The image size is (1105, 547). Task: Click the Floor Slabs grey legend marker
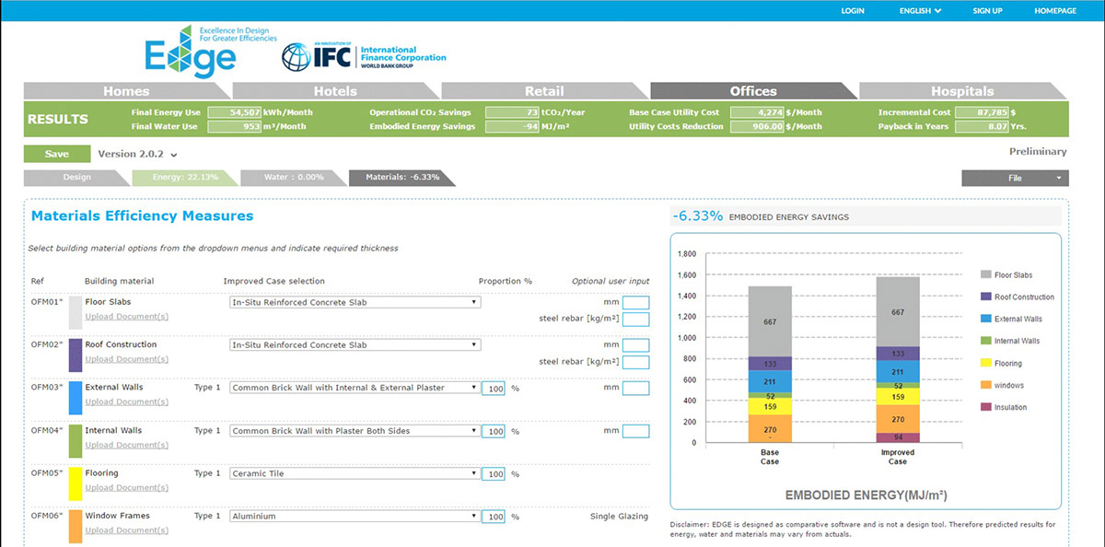tap(985, 274)
